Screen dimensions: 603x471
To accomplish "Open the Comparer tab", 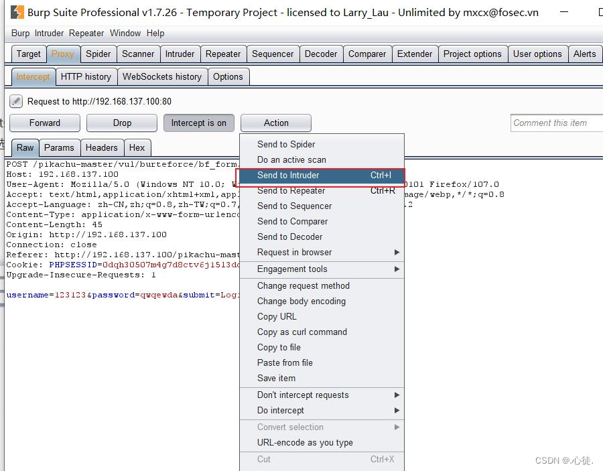I will coord(367,54).
